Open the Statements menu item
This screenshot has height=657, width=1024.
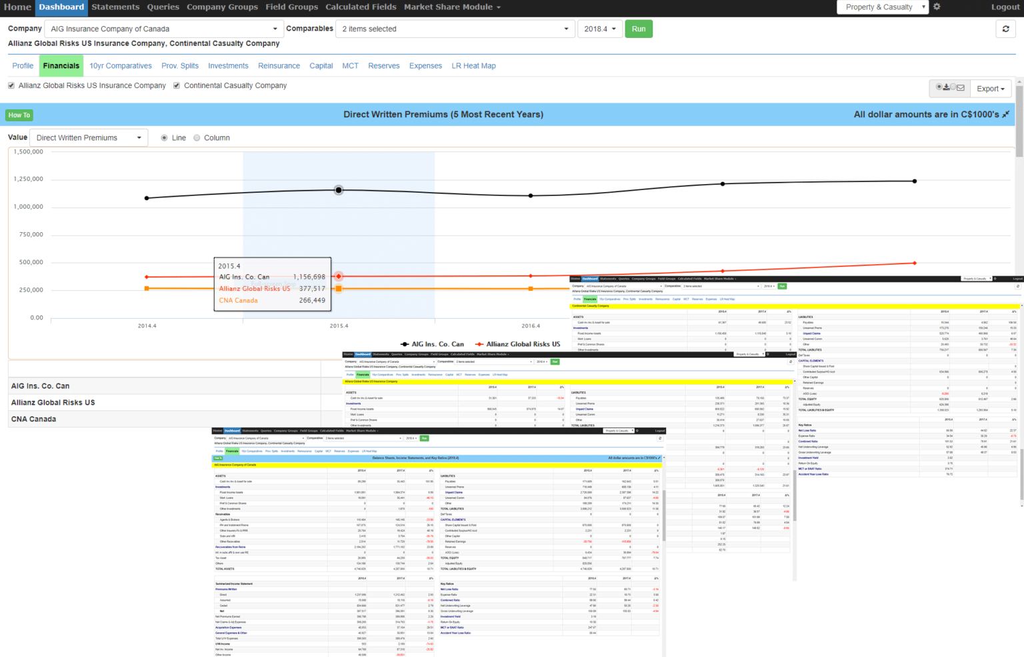pyautogui.click(x=115, y=7)
